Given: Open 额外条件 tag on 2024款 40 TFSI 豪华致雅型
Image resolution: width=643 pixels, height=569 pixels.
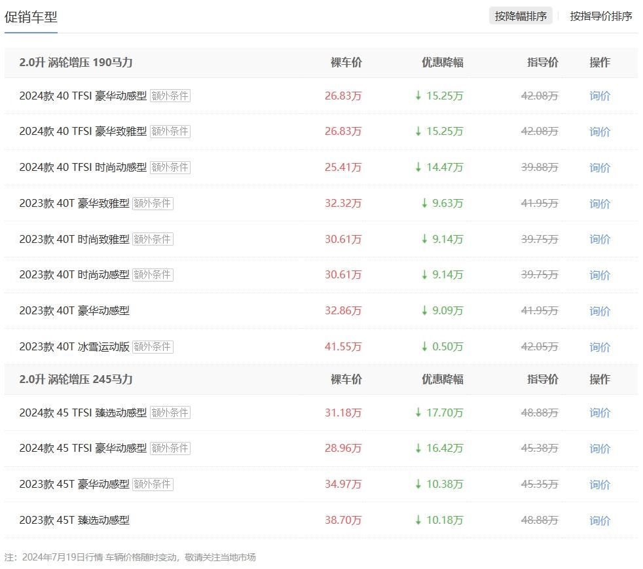Looking at the screenshot, I should tap(170, 132).
